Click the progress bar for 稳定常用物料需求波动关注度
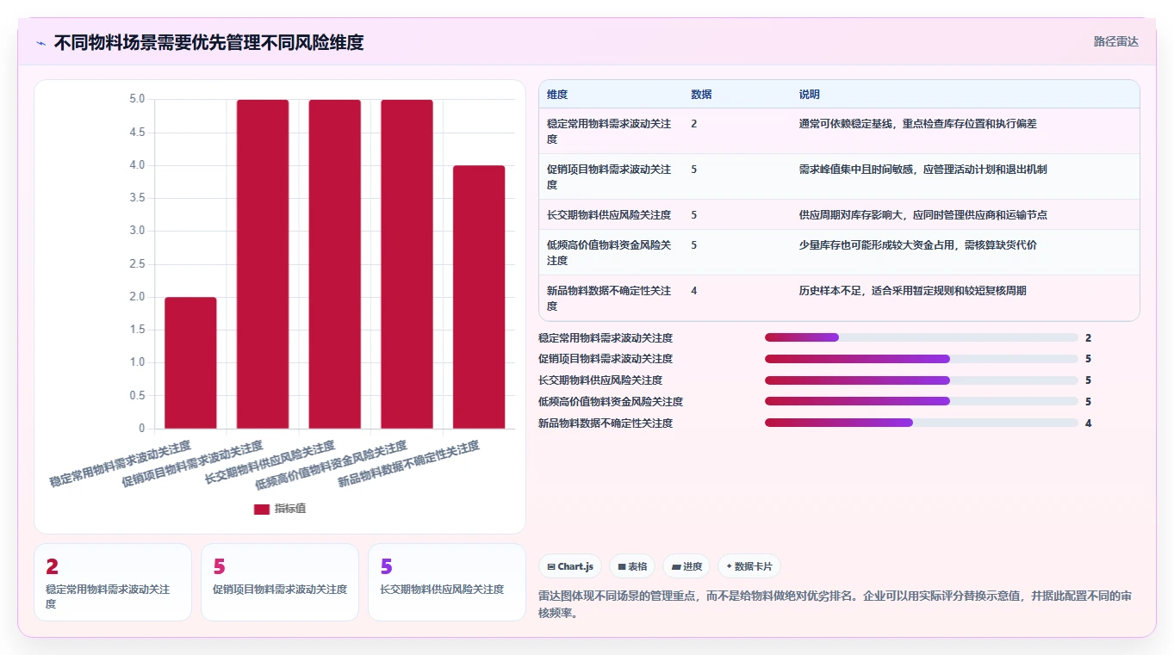 click(922, 337)
